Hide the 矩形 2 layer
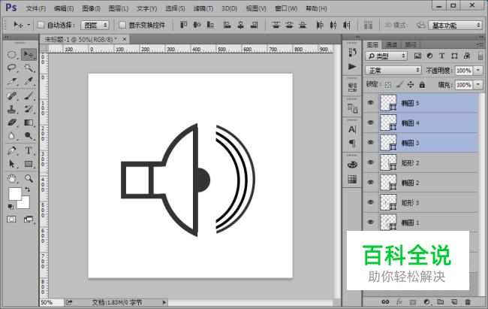Screen dimensions: 488x309 [371, 162]
